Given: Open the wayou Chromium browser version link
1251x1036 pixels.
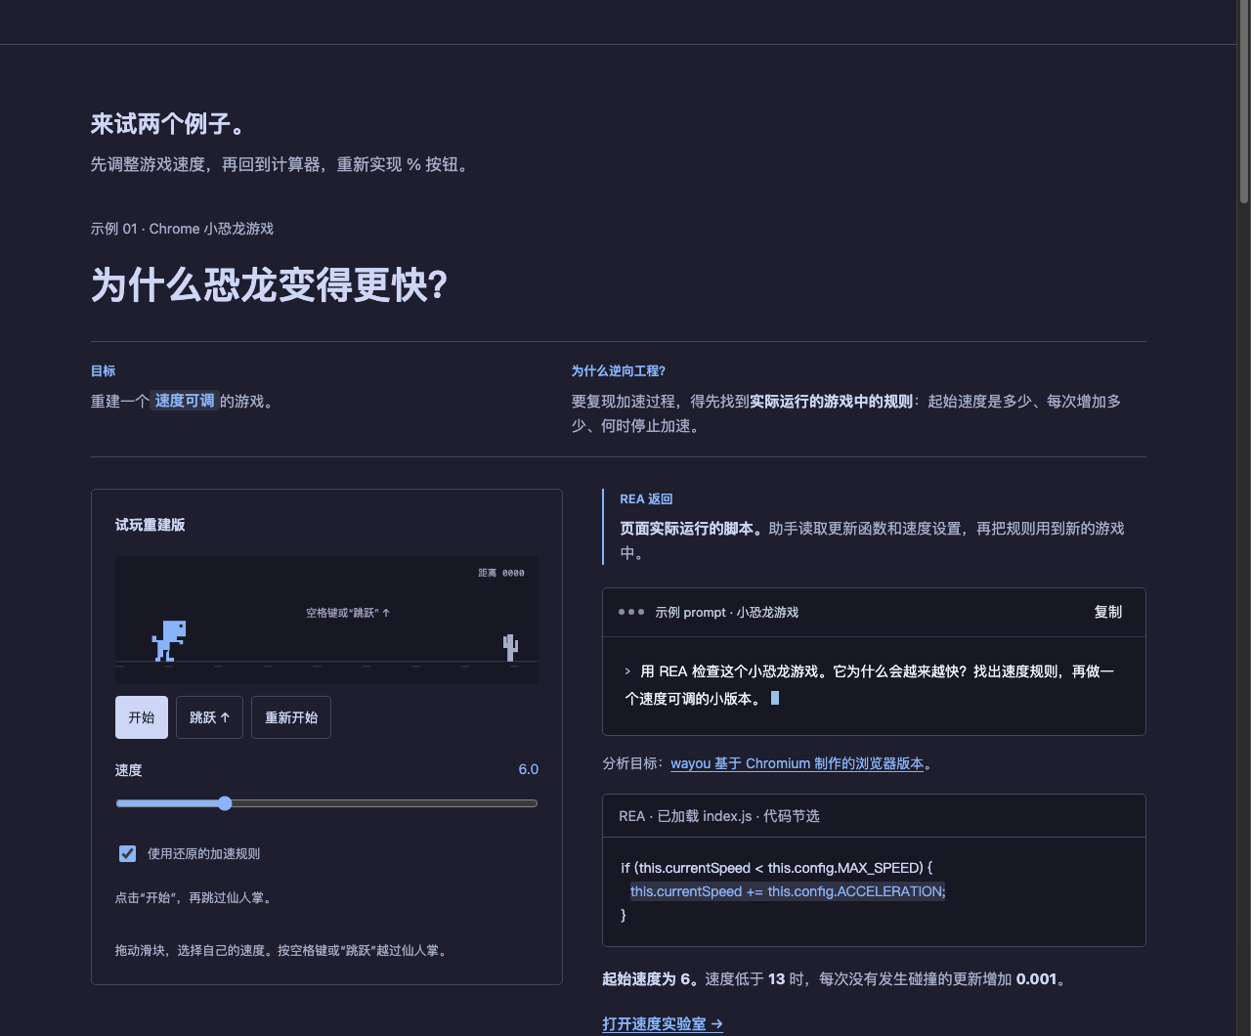Looking at the screenshot, I should pyautogui.click(x=797, y=763).
